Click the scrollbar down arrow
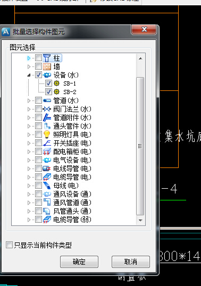201x286 pixels. [x=140, y=220]
